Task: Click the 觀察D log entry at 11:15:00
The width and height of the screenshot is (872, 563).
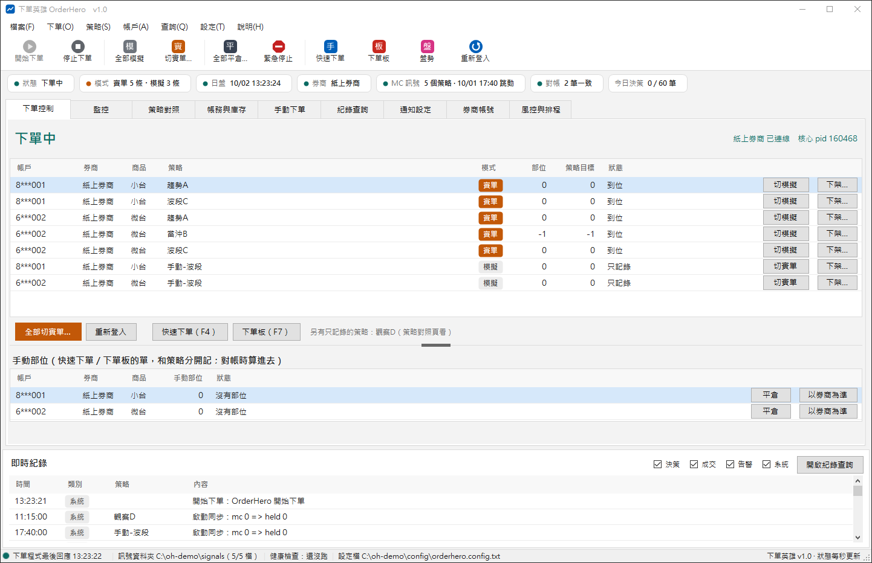Action: (432, 516)
